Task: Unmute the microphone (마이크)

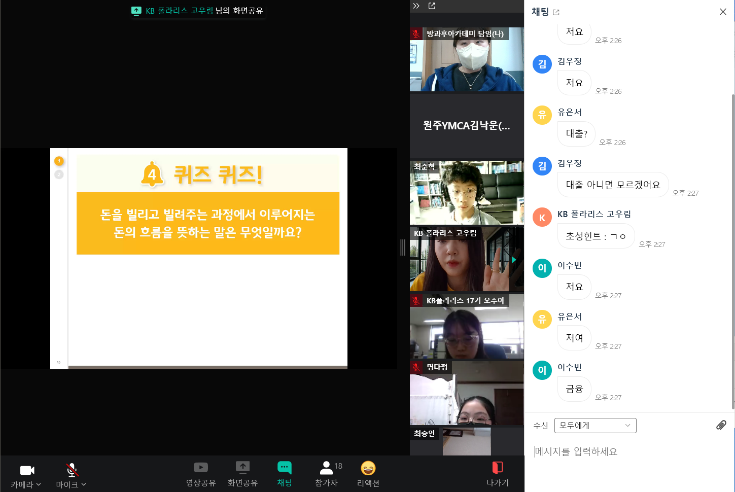Action: tap(72, 470)
